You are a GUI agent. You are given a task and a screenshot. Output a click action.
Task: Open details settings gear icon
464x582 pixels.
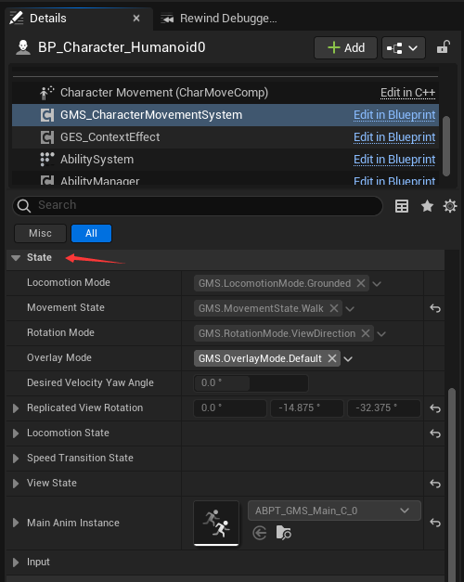(x=450, y=206)
